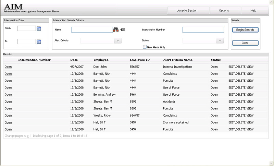Click into the Name search field
Screen dimensions: 274x166
coord(92,30)
